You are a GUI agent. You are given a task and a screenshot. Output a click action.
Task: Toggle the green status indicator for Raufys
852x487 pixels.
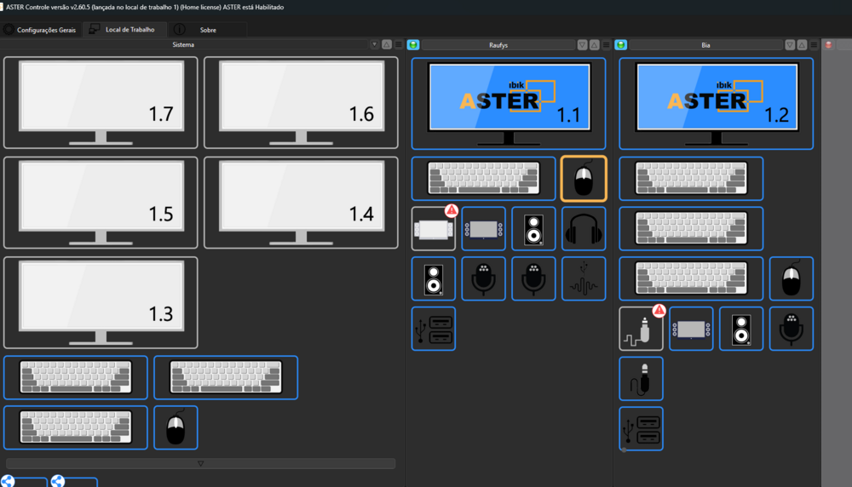[413, 44]
